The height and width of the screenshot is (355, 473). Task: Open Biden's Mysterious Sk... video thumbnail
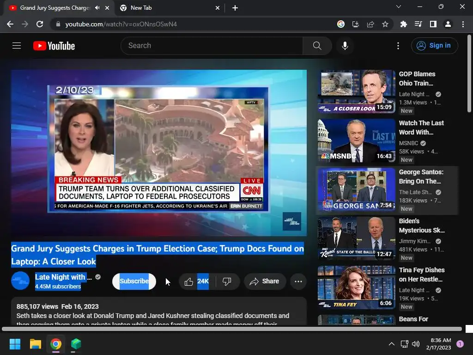356,238
